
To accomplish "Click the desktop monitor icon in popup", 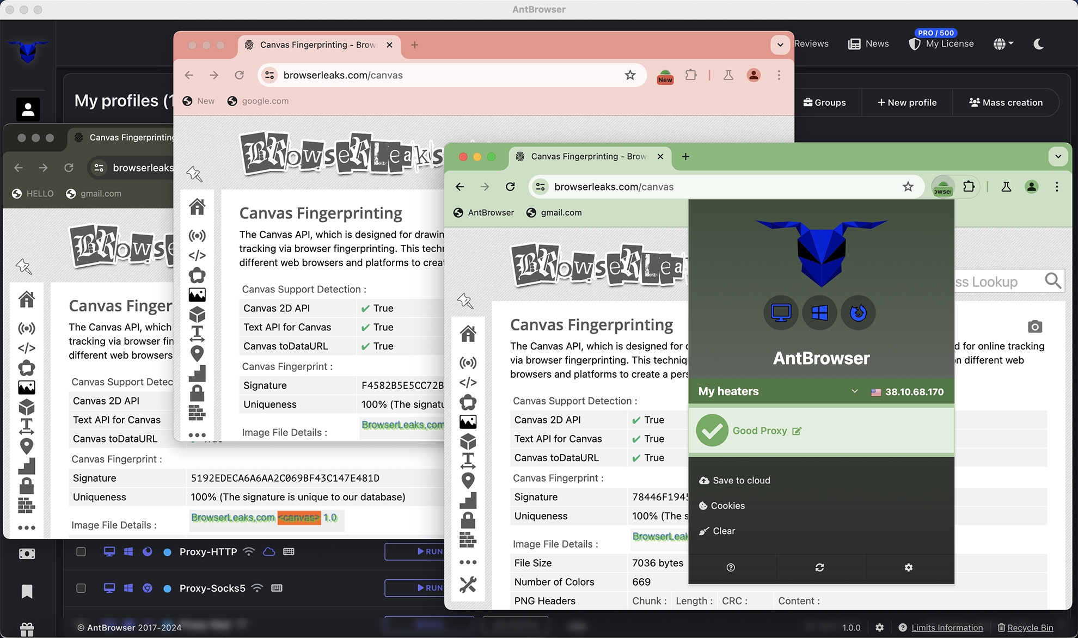I will tap(781, 312).
